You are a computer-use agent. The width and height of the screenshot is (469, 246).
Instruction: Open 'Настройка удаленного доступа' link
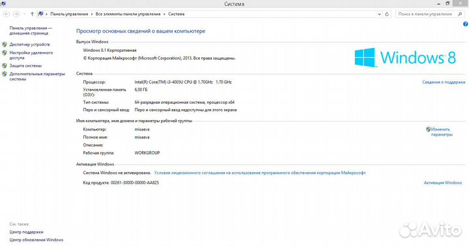[31, 55]
